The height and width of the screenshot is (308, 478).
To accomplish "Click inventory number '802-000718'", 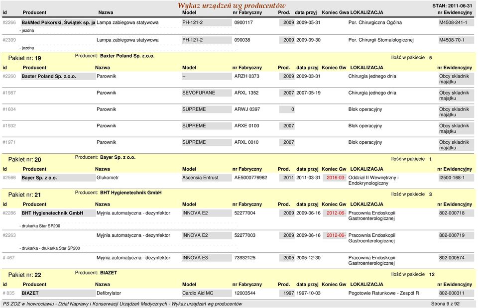I will (x=452, y=213).
